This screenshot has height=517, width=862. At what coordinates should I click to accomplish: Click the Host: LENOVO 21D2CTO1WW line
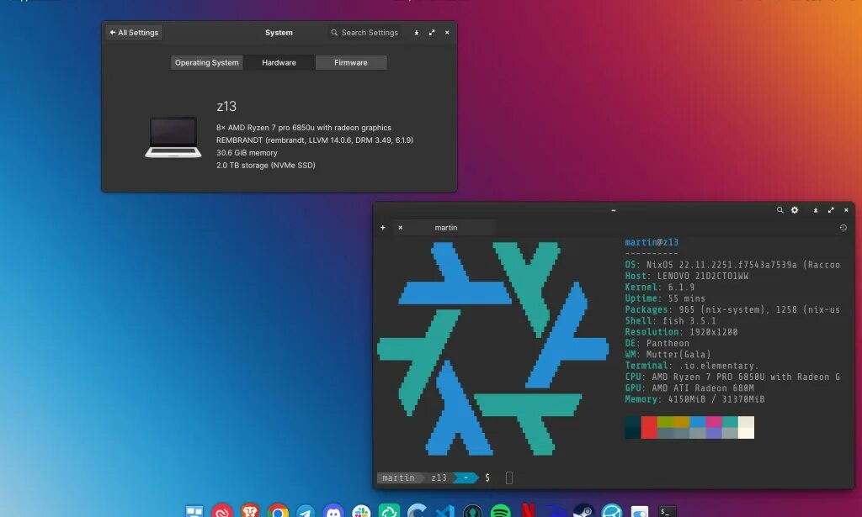point(687,276)
